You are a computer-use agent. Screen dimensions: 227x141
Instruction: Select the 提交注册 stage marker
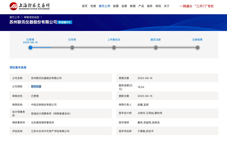156,47
